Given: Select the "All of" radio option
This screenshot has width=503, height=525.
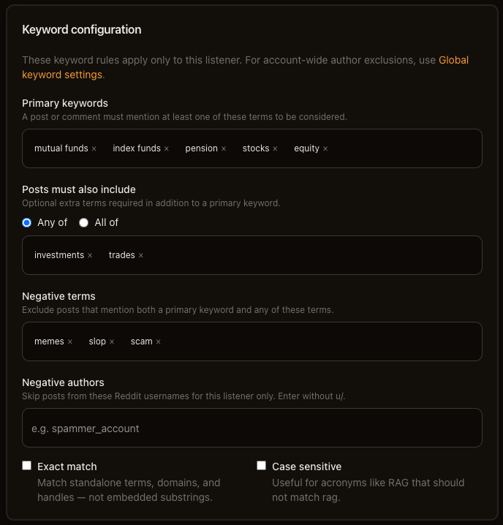Looking at the screenshot, I should pos(84,223).
